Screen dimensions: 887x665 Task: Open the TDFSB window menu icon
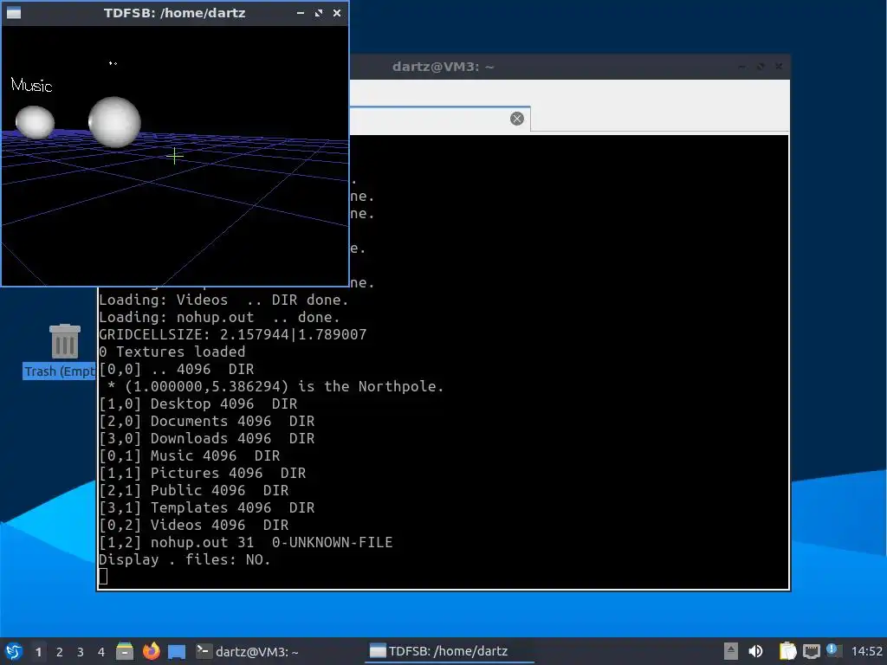[14, 12]
